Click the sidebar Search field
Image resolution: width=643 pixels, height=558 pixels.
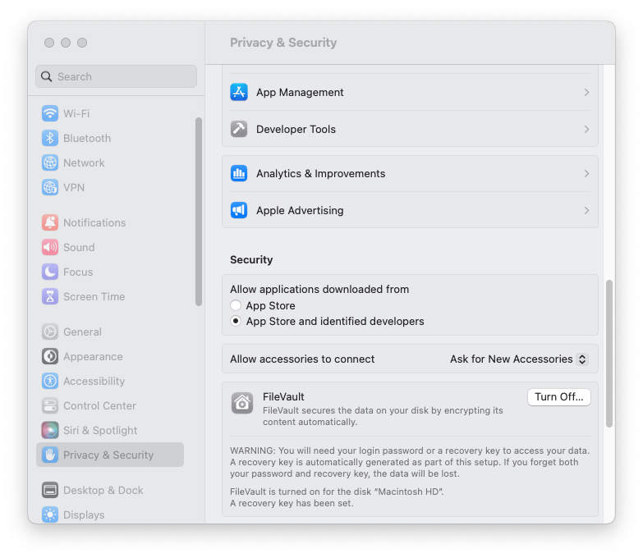(116, 77)
